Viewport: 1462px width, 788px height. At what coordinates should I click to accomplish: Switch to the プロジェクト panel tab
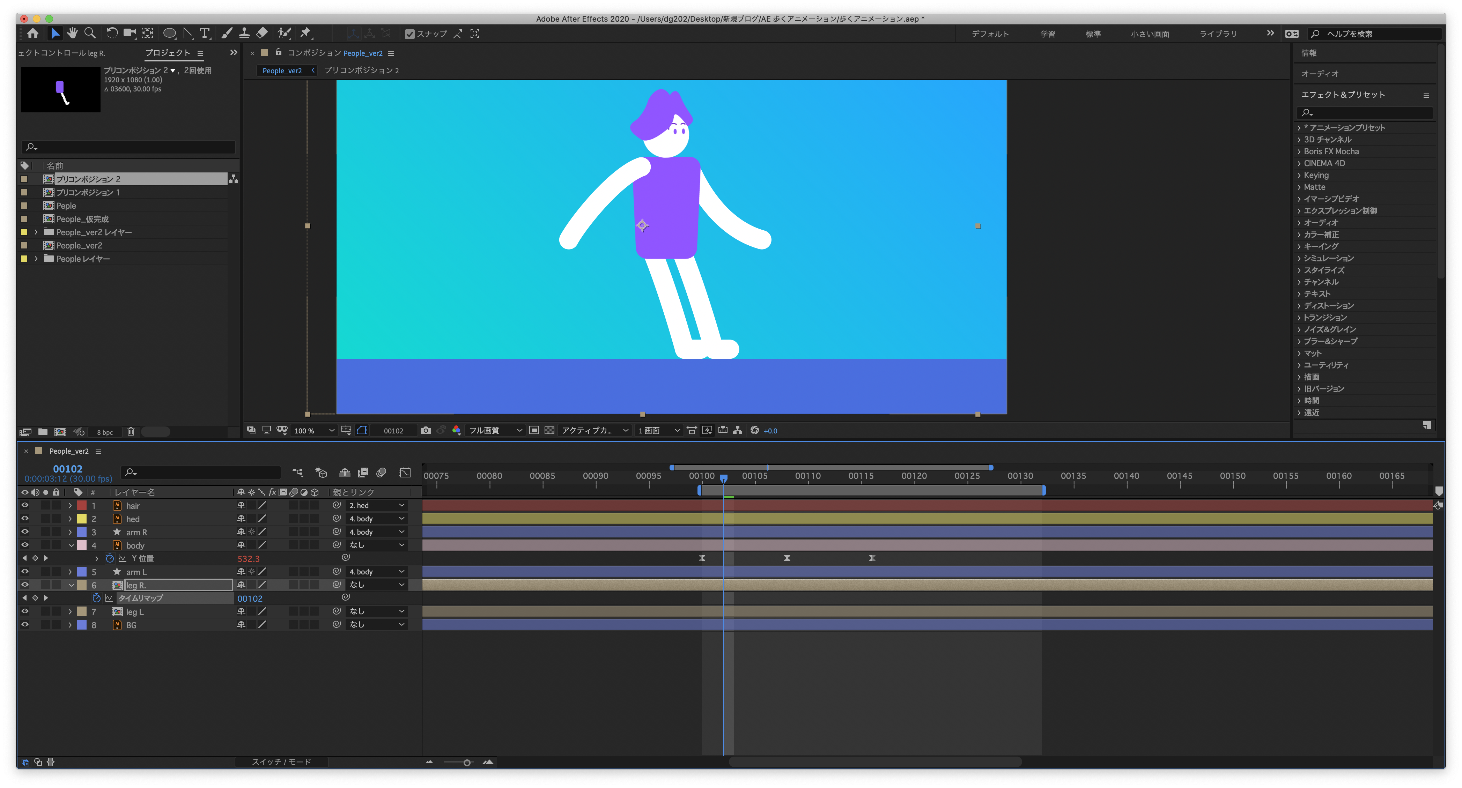168,53
